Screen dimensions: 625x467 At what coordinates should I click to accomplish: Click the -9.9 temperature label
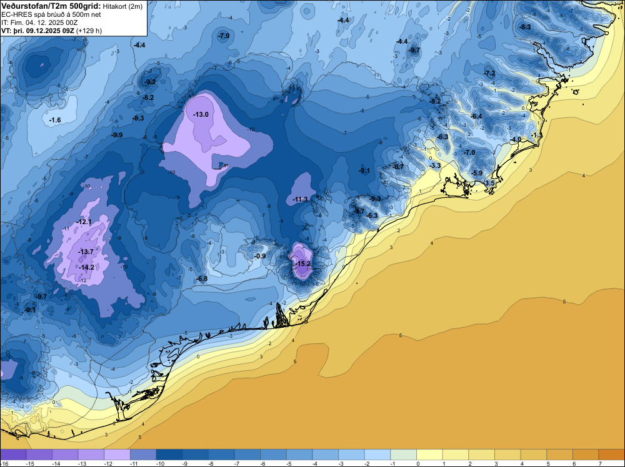(x=117, y=135)
